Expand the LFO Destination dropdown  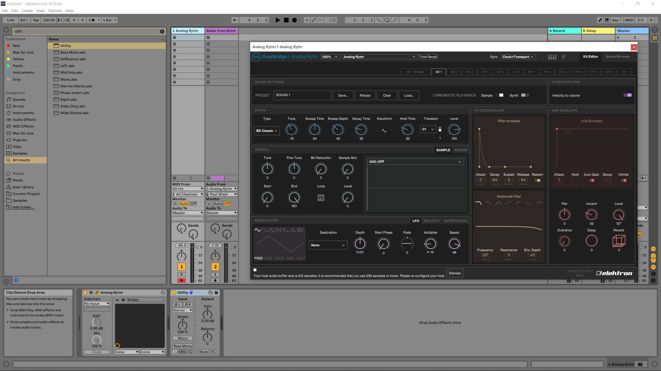328,245
